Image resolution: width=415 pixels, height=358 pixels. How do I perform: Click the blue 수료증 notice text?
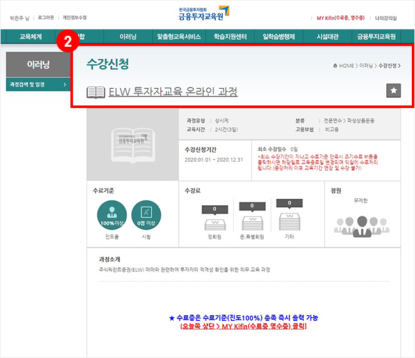click(x=243, y=318)
